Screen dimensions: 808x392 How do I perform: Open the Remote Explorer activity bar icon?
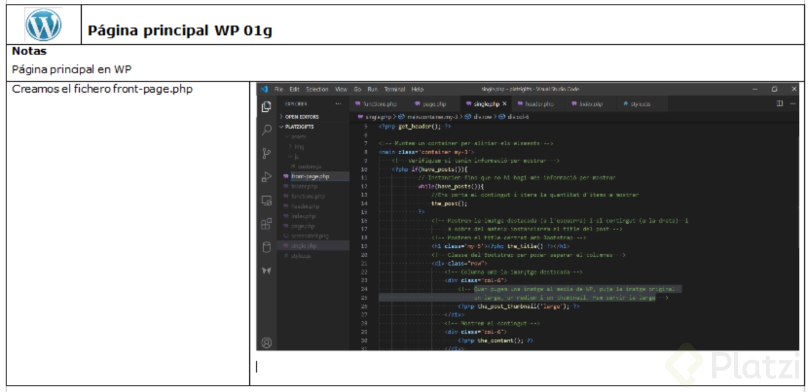click(265, 200)
